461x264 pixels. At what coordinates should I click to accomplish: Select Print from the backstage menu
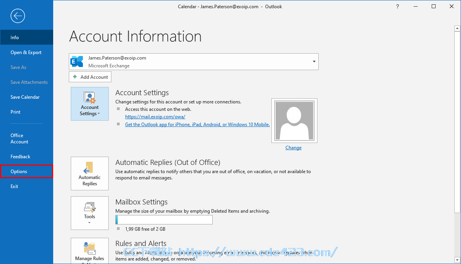pos(27,112)
